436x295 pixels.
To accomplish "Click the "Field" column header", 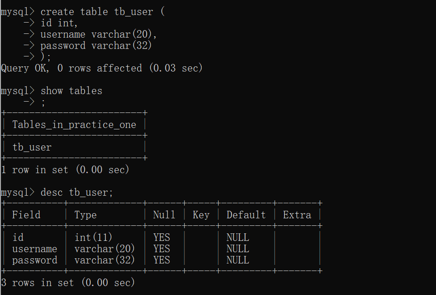I will point(26,215).
